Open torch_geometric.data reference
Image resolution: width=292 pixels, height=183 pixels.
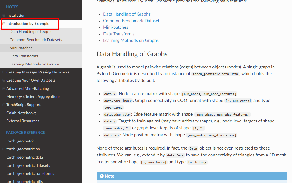pos(25,157)
